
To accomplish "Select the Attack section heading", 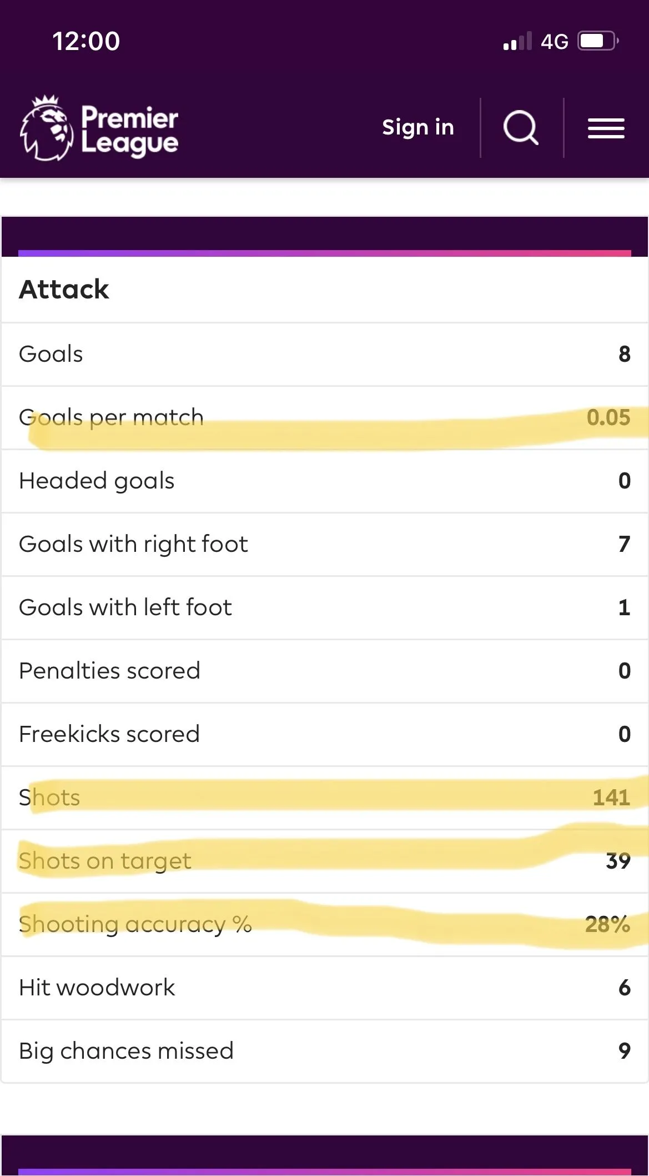I will (x=64, y=290).
